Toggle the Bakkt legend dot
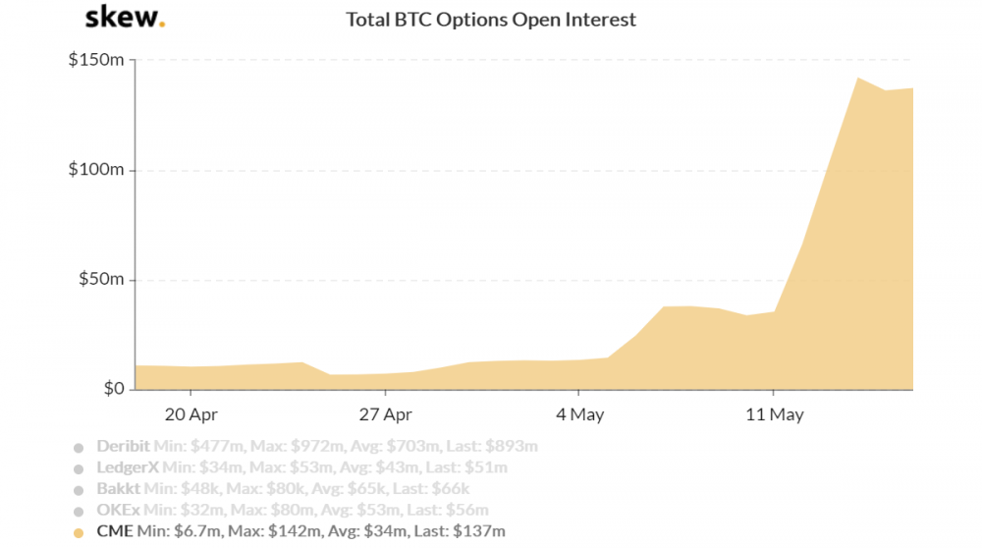 pyautogui.click(x=79, y=490)
